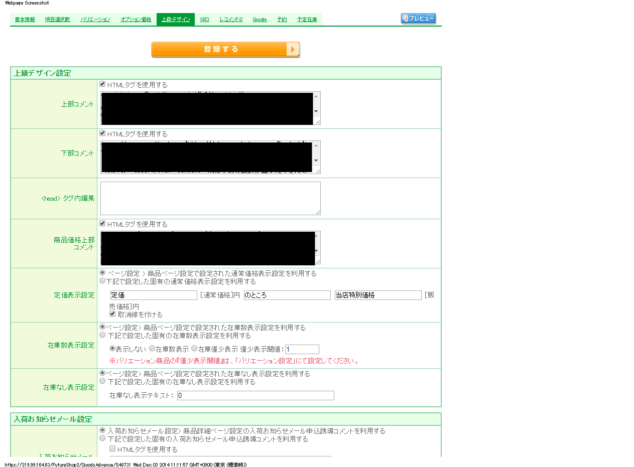This screenshot has height=467, width=634.
Task: Select radio 下記で設定した固有の通常価格表示設定を利用する
Action: 102,281
